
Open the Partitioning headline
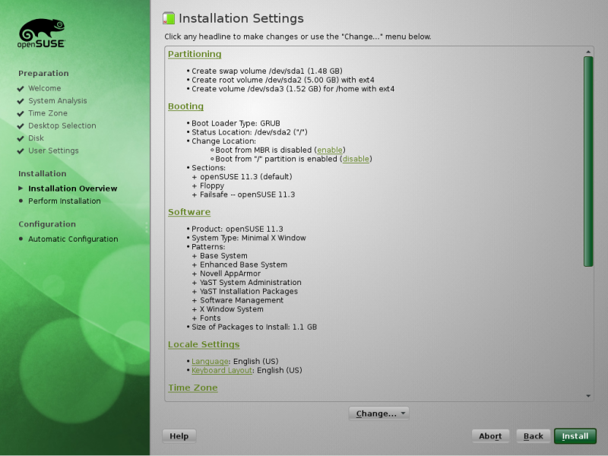click(x=195, y=54)
